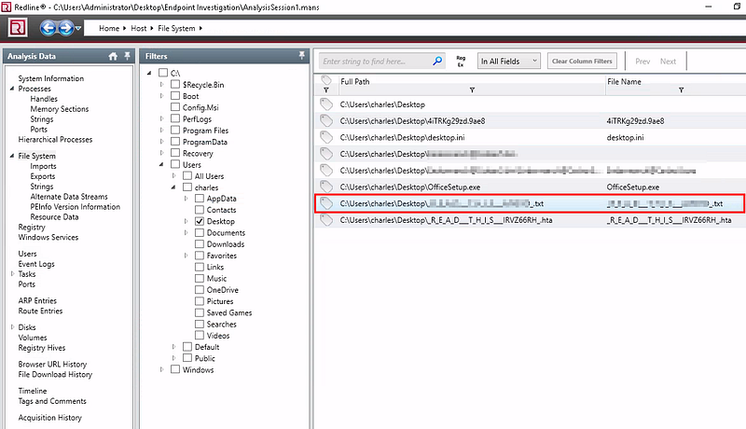The image size is (746, 429).
Task: Open Alternate Data Streams view
Action: pos(69,197)
